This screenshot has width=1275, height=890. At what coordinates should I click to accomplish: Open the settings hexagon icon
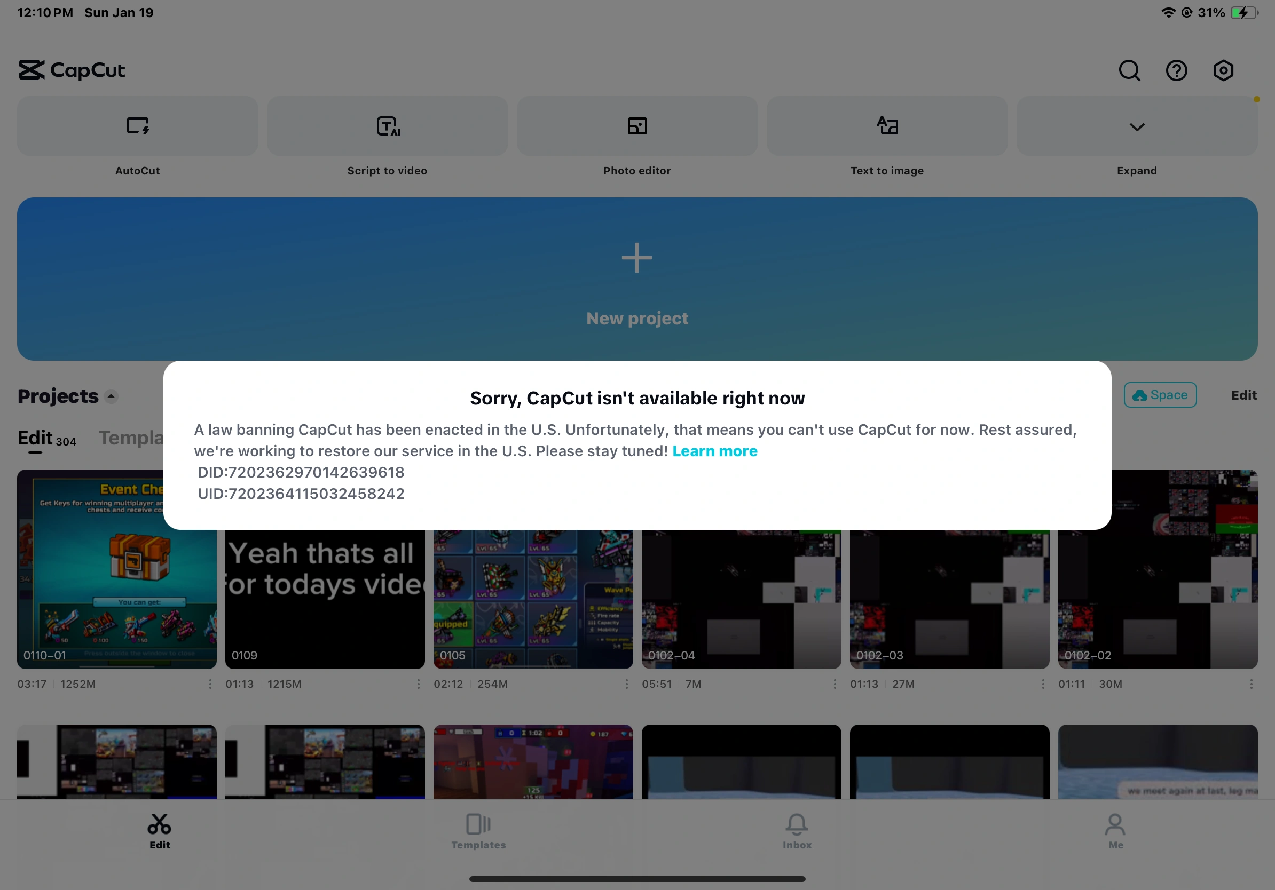(x=1223, y=71)
